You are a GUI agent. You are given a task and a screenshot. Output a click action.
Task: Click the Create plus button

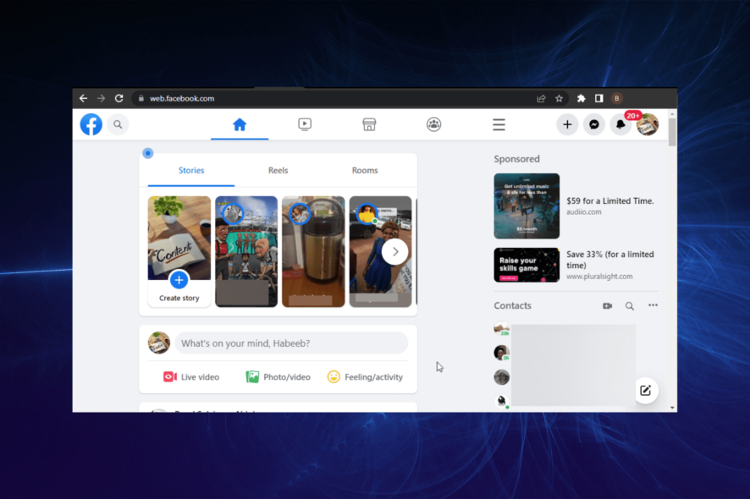click(567, 125)
